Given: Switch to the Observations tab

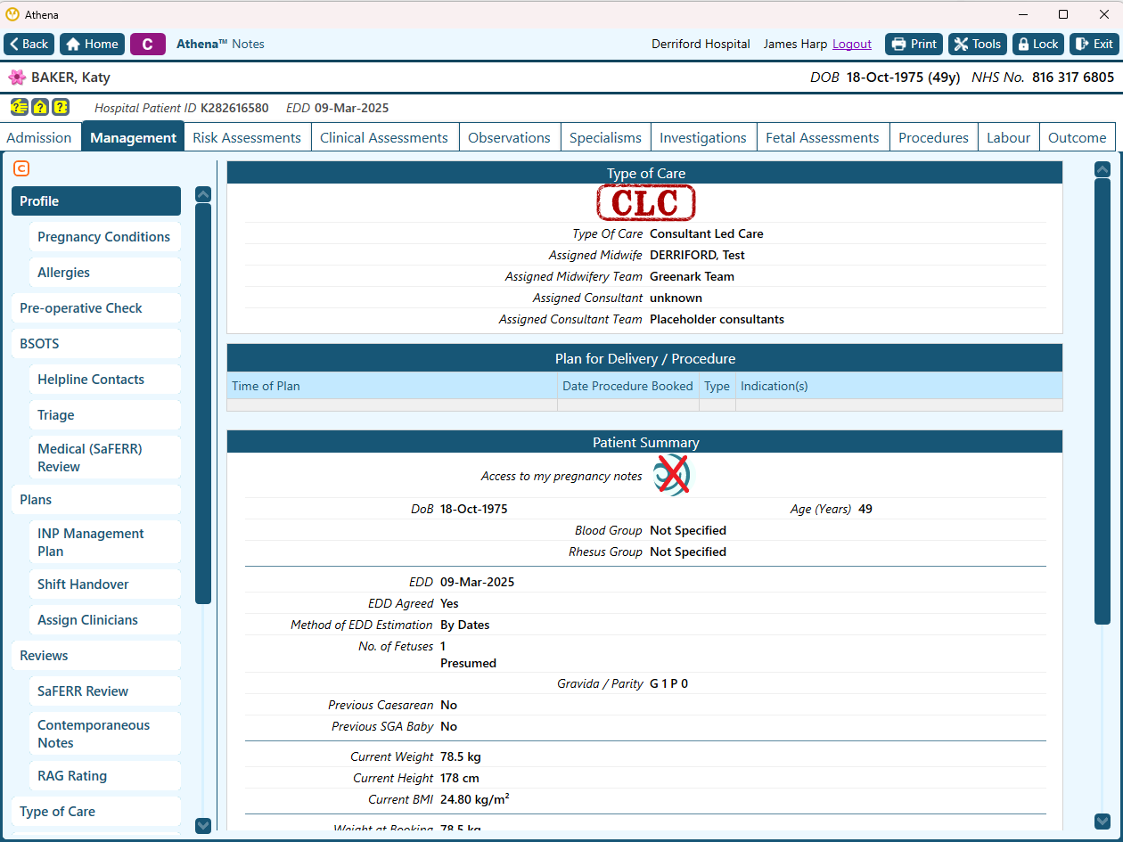Looking at the screenshot, I should tap(509, 137).
